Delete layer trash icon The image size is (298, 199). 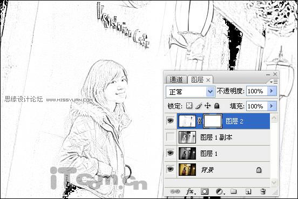tap(263, 191)
